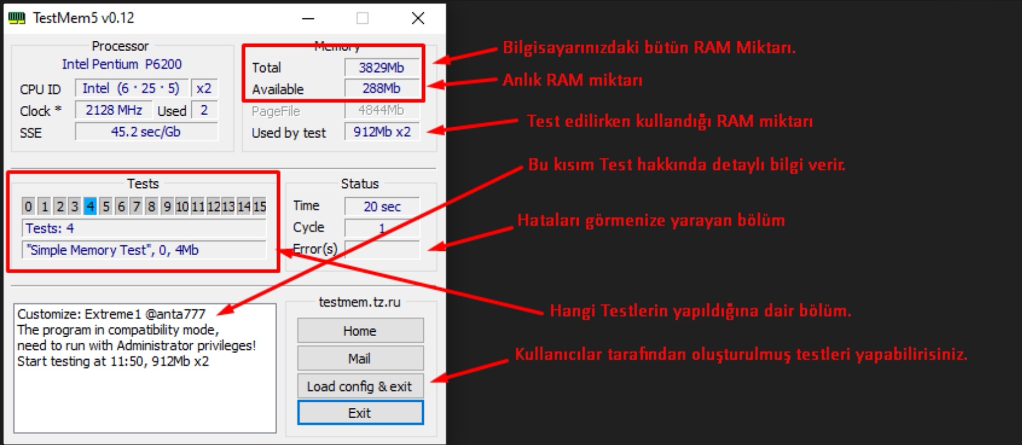Viewport: 1022px width, 445px height.
Task: Click the Total label in Memory group
Action: point(267,68)
